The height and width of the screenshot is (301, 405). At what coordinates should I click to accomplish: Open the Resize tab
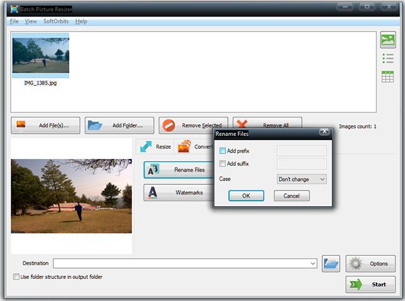[156, 146]
